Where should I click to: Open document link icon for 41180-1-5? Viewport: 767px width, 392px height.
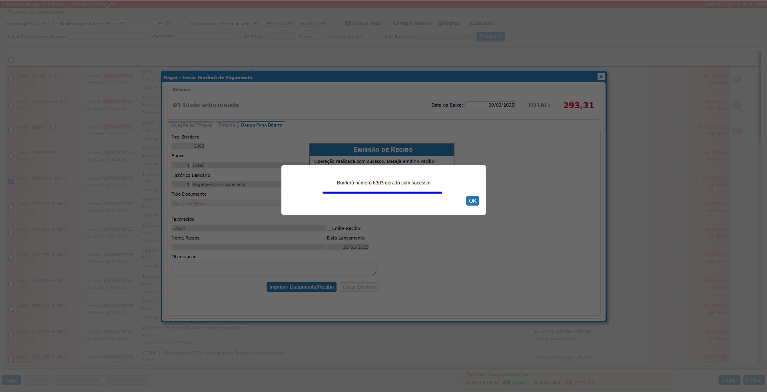pos(61,76)
